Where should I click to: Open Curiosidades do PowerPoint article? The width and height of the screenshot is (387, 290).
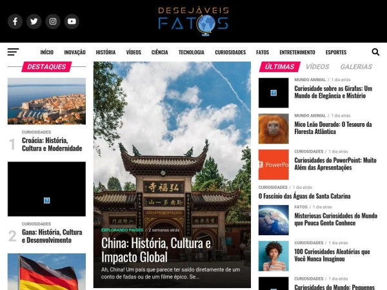coord(335,164)
